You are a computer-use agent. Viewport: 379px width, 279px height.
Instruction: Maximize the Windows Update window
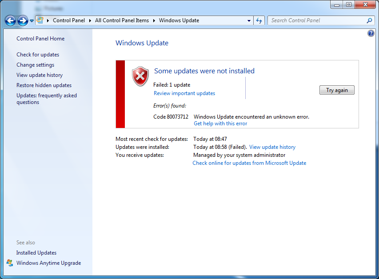pos(348,4)
